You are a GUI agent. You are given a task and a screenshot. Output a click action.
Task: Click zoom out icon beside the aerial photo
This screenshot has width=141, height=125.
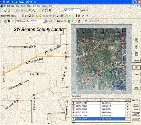[x=137, y=47]
